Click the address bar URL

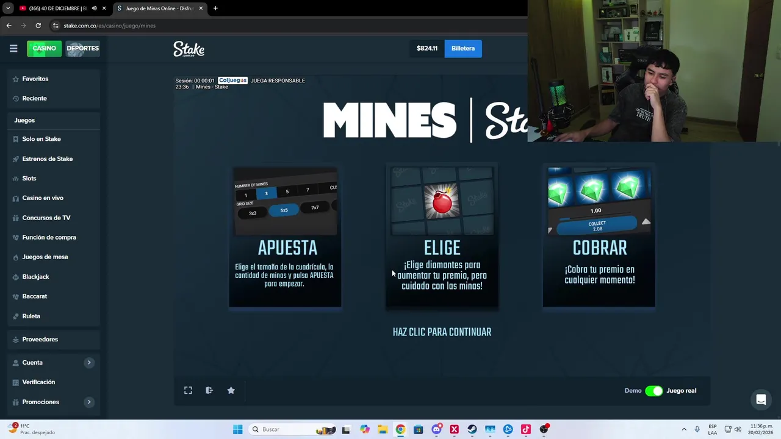tap(110, 26)
